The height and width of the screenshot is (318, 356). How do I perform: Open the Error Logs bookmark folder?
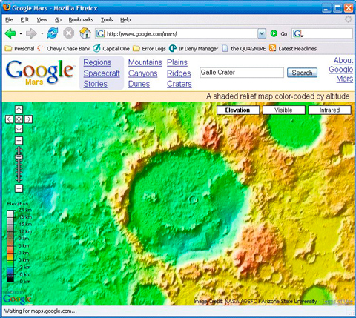click(149, 49)
